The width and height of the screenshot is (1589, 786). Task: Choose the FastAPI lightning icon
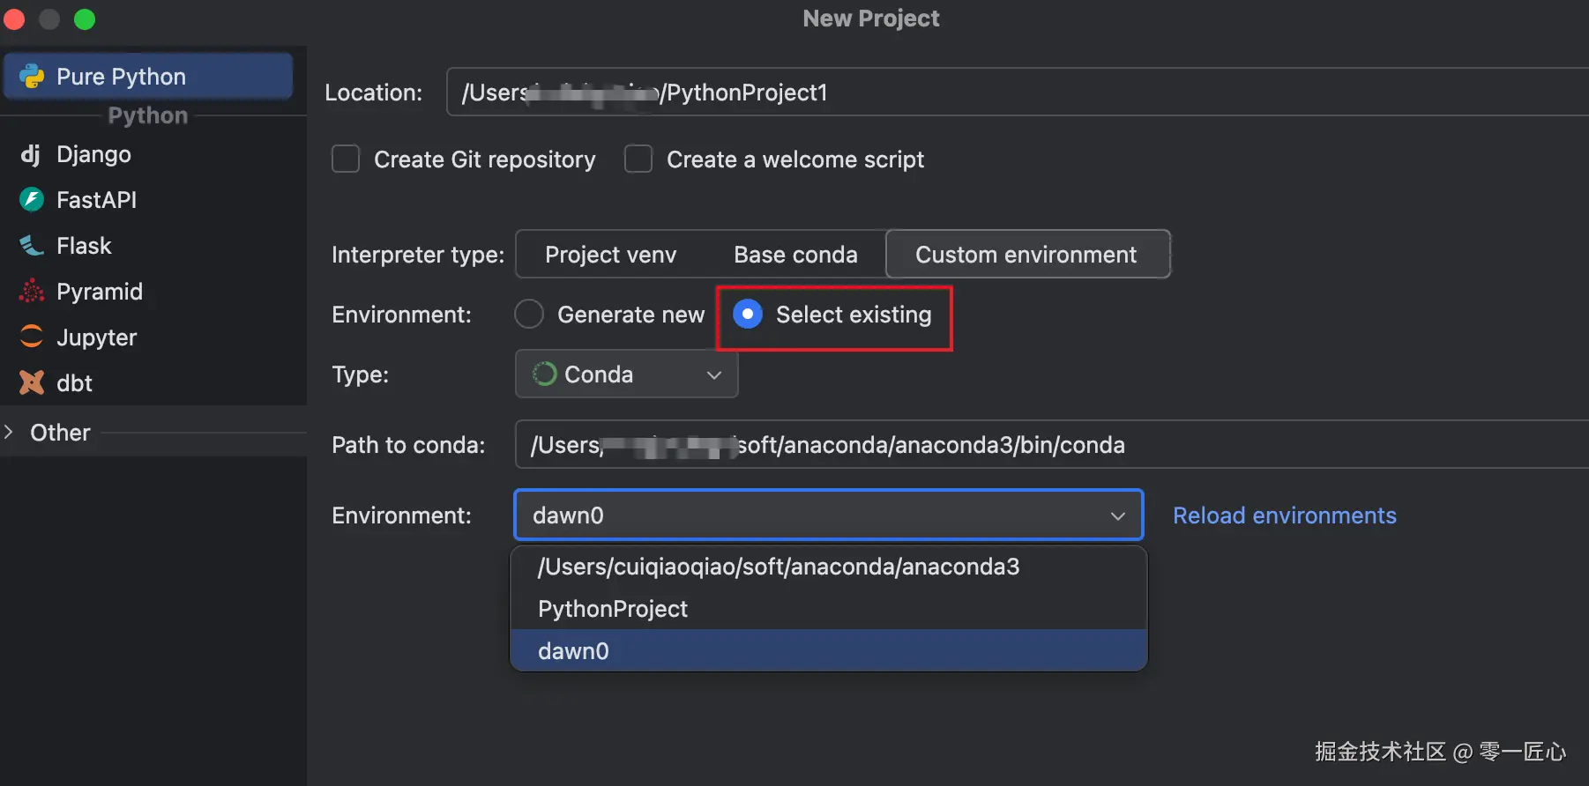click(x=32, y=200)
